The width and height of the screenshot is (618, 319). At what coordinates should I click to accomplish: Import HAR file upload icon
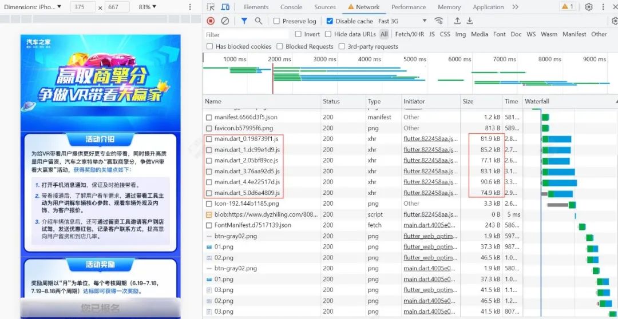click(x=457, y=21)
